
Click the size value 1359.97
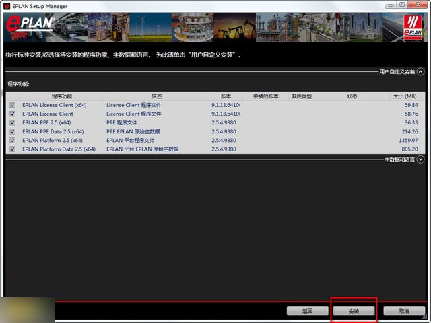(x=408, y=141)
